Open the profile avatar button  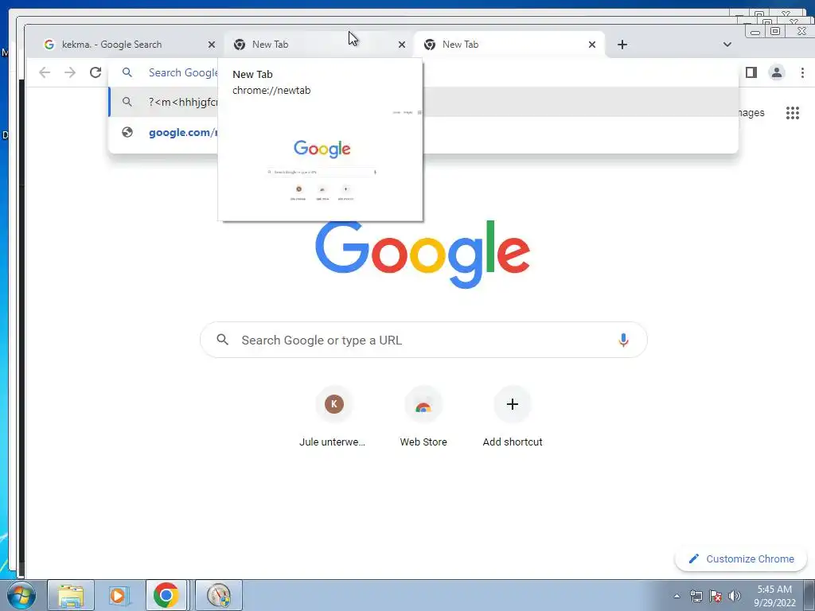[777, 72]
